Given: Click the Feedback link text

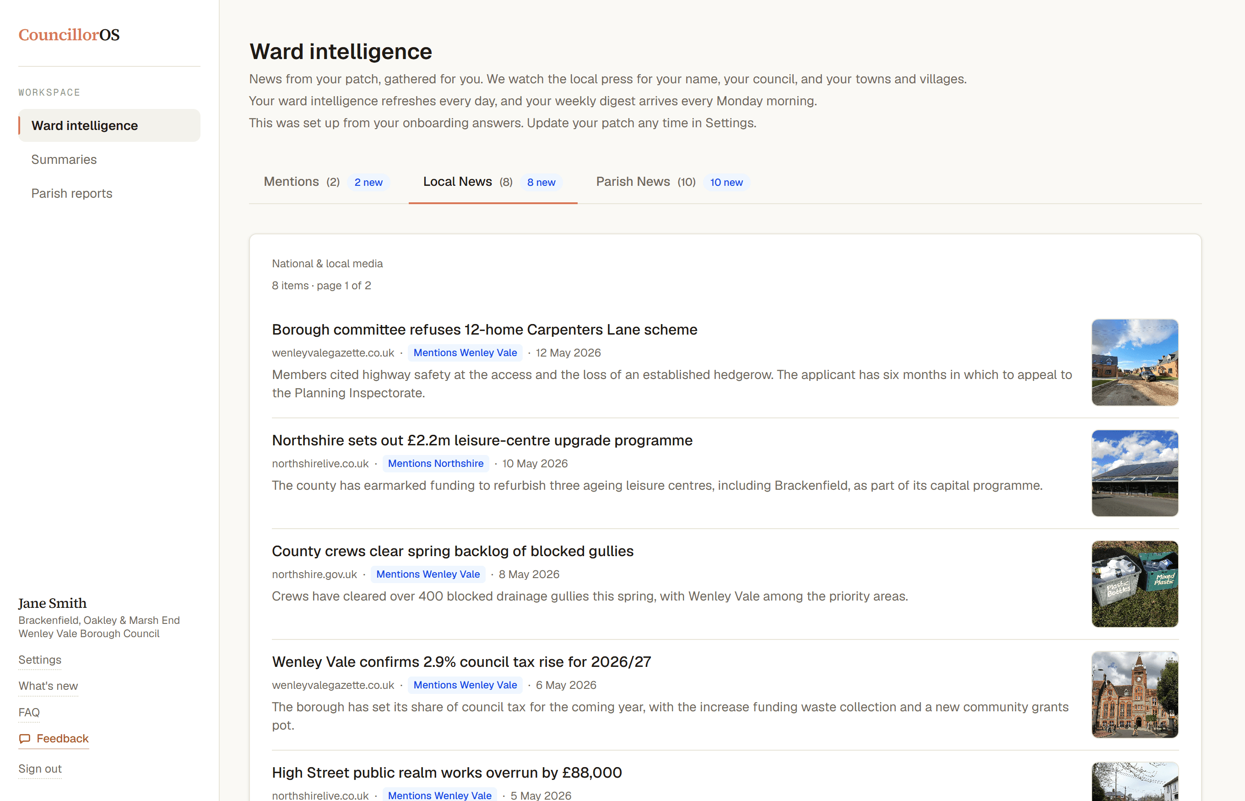Looking at the screenshot, I should pos(62,739).
